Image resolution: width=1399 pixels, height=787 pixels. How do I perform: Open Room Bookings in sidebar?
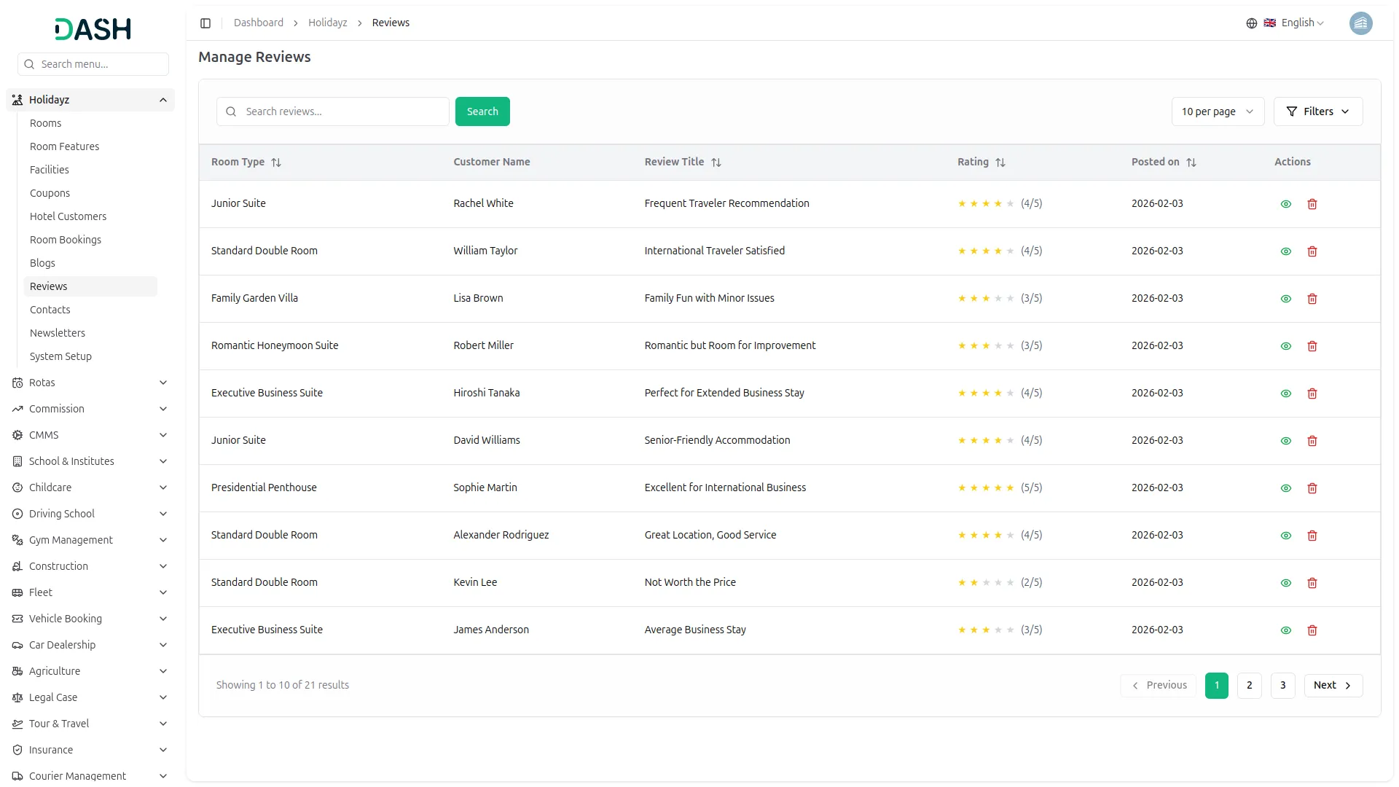point(66,240)
